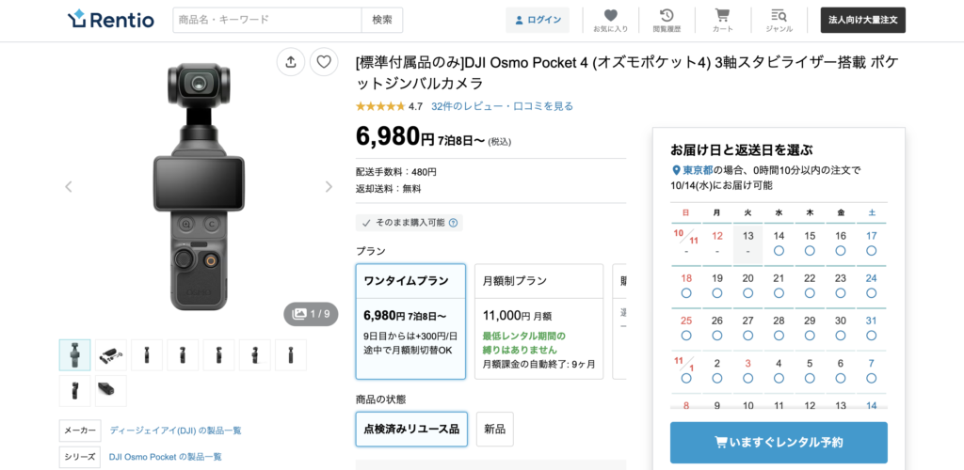Click the ログイン button
Image resolution: width=964 pixels, height=470 pixels.
538,20
